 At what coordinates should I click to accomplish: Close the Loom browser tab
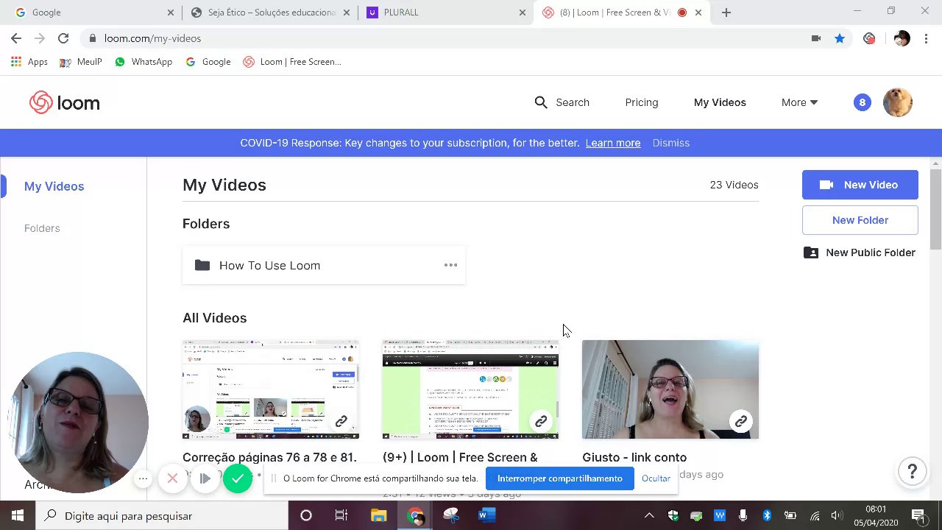698,13
